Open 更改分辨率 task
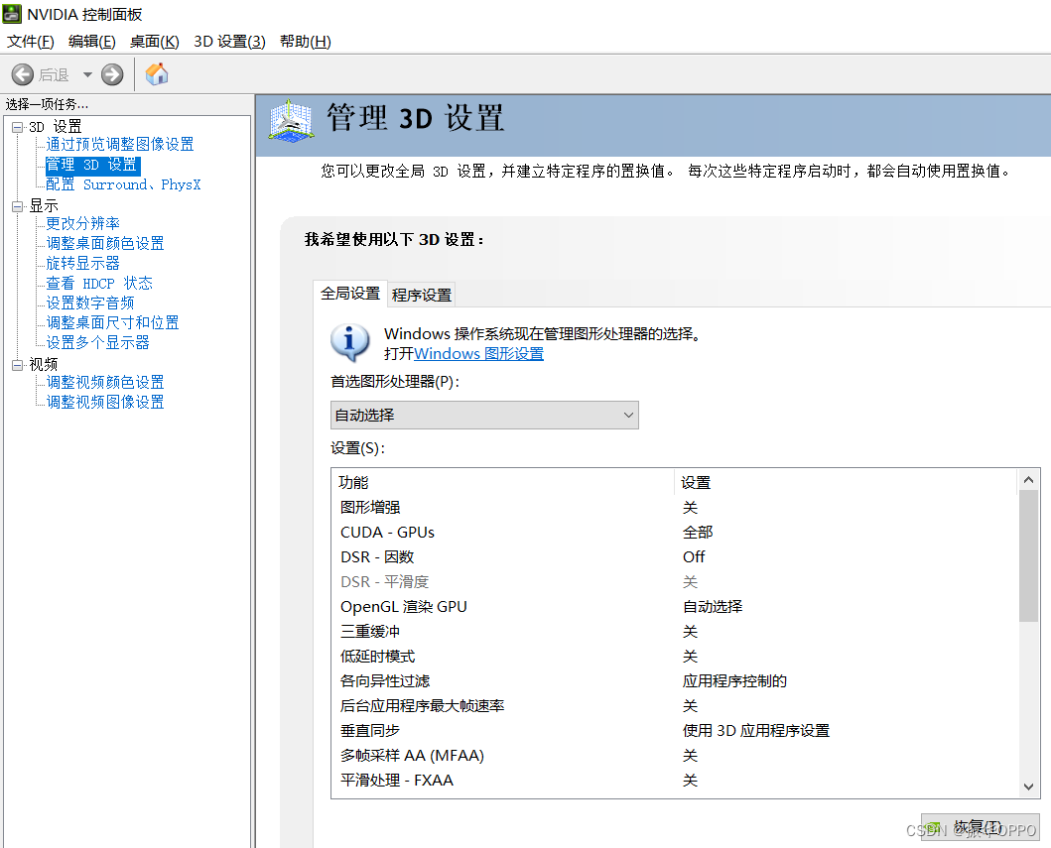Image resolution: width=1051 pixels, height=848 pixels. pos(83,224)
